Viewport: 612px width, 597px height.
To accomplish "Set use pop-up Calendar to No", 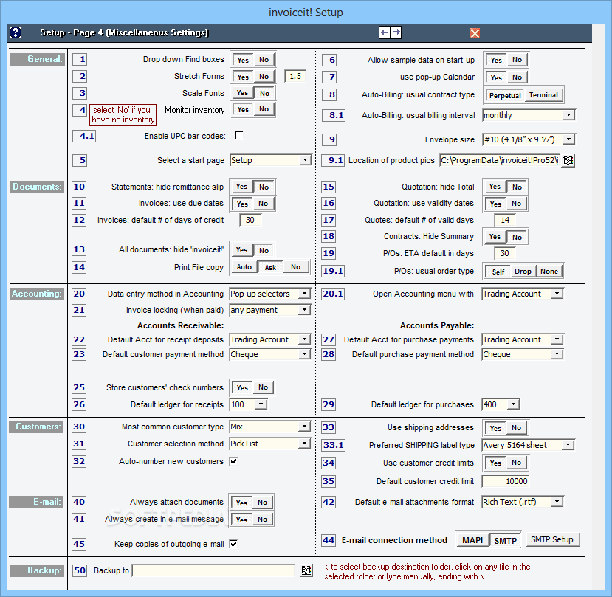I will [x=517, y=77].
